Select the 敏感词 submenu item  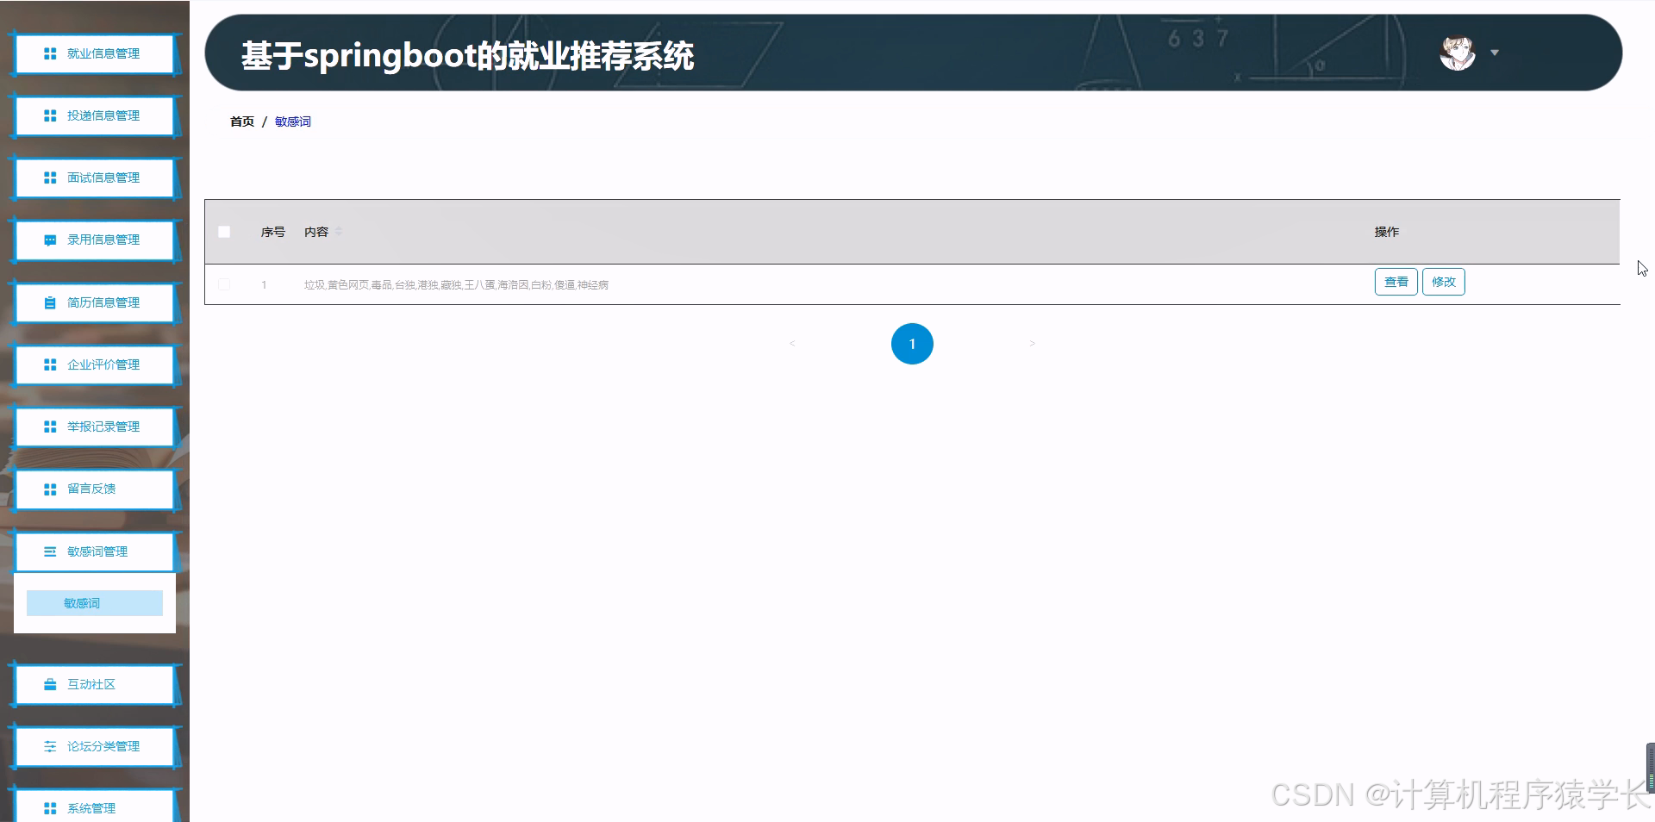(95, 602)
